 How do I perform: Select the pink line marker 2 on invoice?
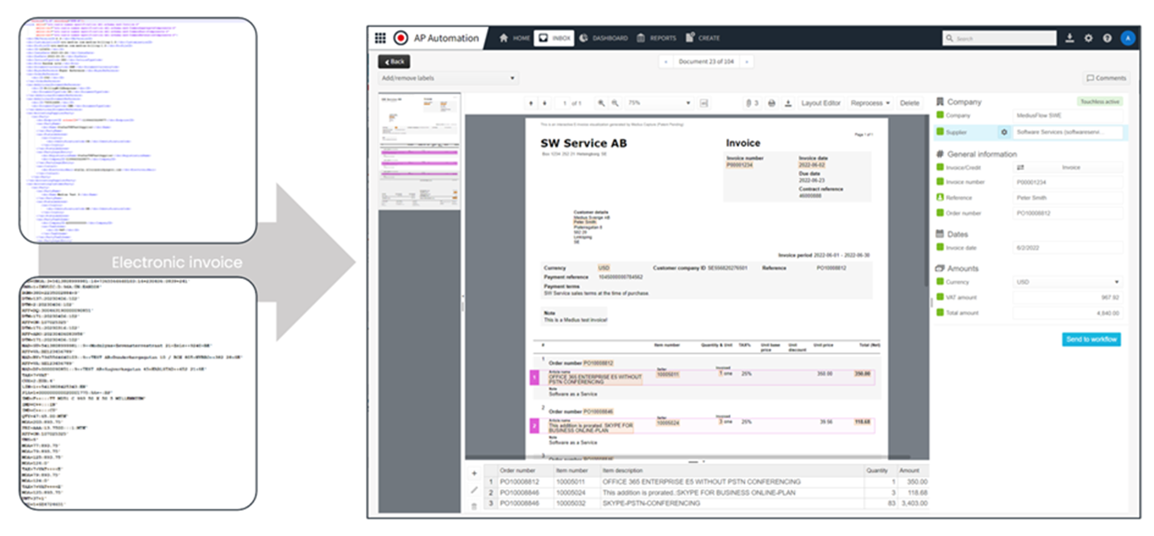pyautogui.click(x=534, y=426)
